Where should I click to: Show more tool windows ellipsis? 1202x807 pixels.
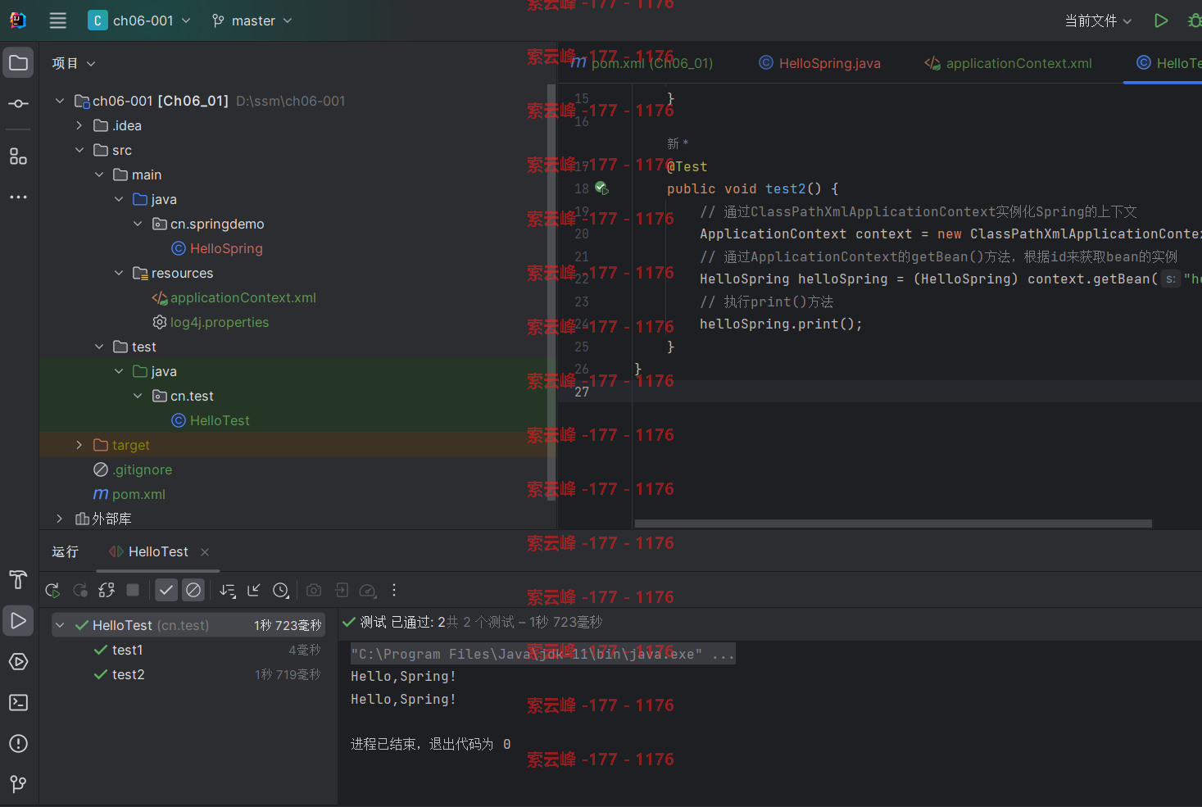click(x=18, y=197)
